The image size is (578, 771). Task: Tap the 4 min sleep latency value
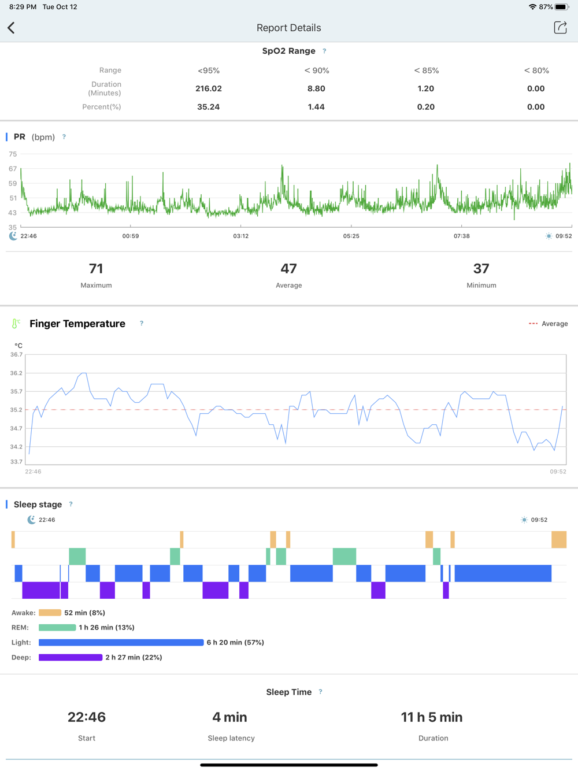tap(230, 717)
